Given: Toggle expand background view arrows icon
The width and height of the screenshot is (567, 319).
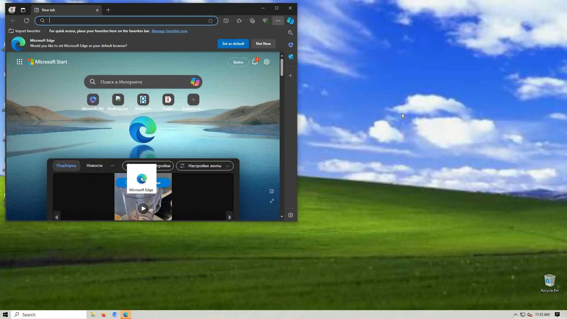Looking at the screenshot, I should tap(272, 201).
